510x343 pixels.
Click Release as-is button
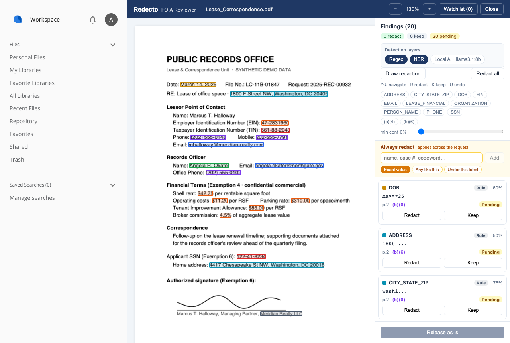[442, 333]
